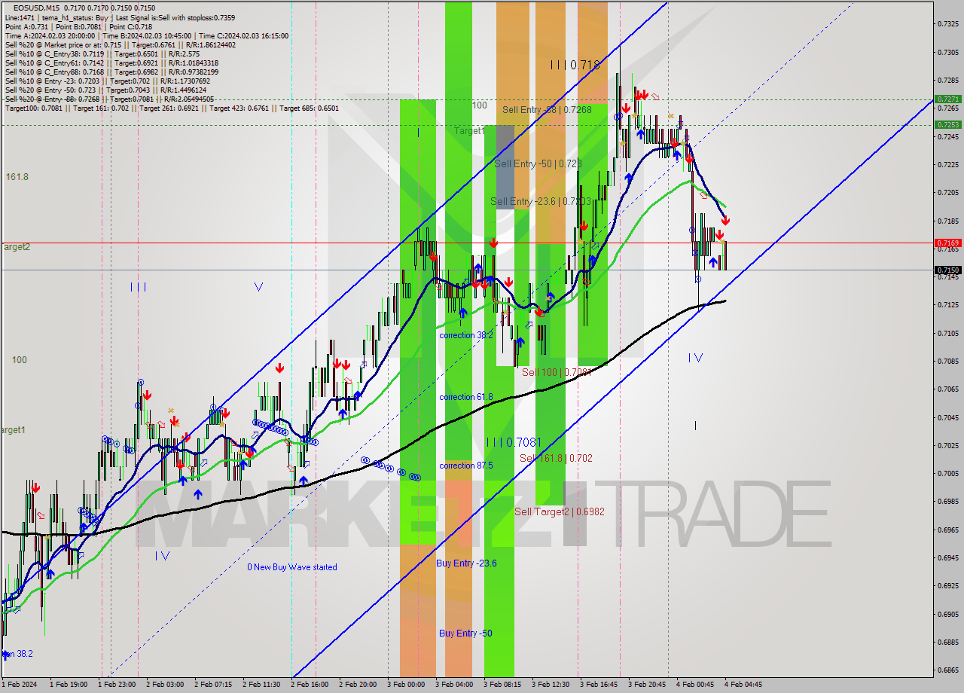This screenshot has width=964, height=693.
Task: Click the '4 Feb 04:45' time axis label
Action: pyautogui.click(x=743, y=685)
